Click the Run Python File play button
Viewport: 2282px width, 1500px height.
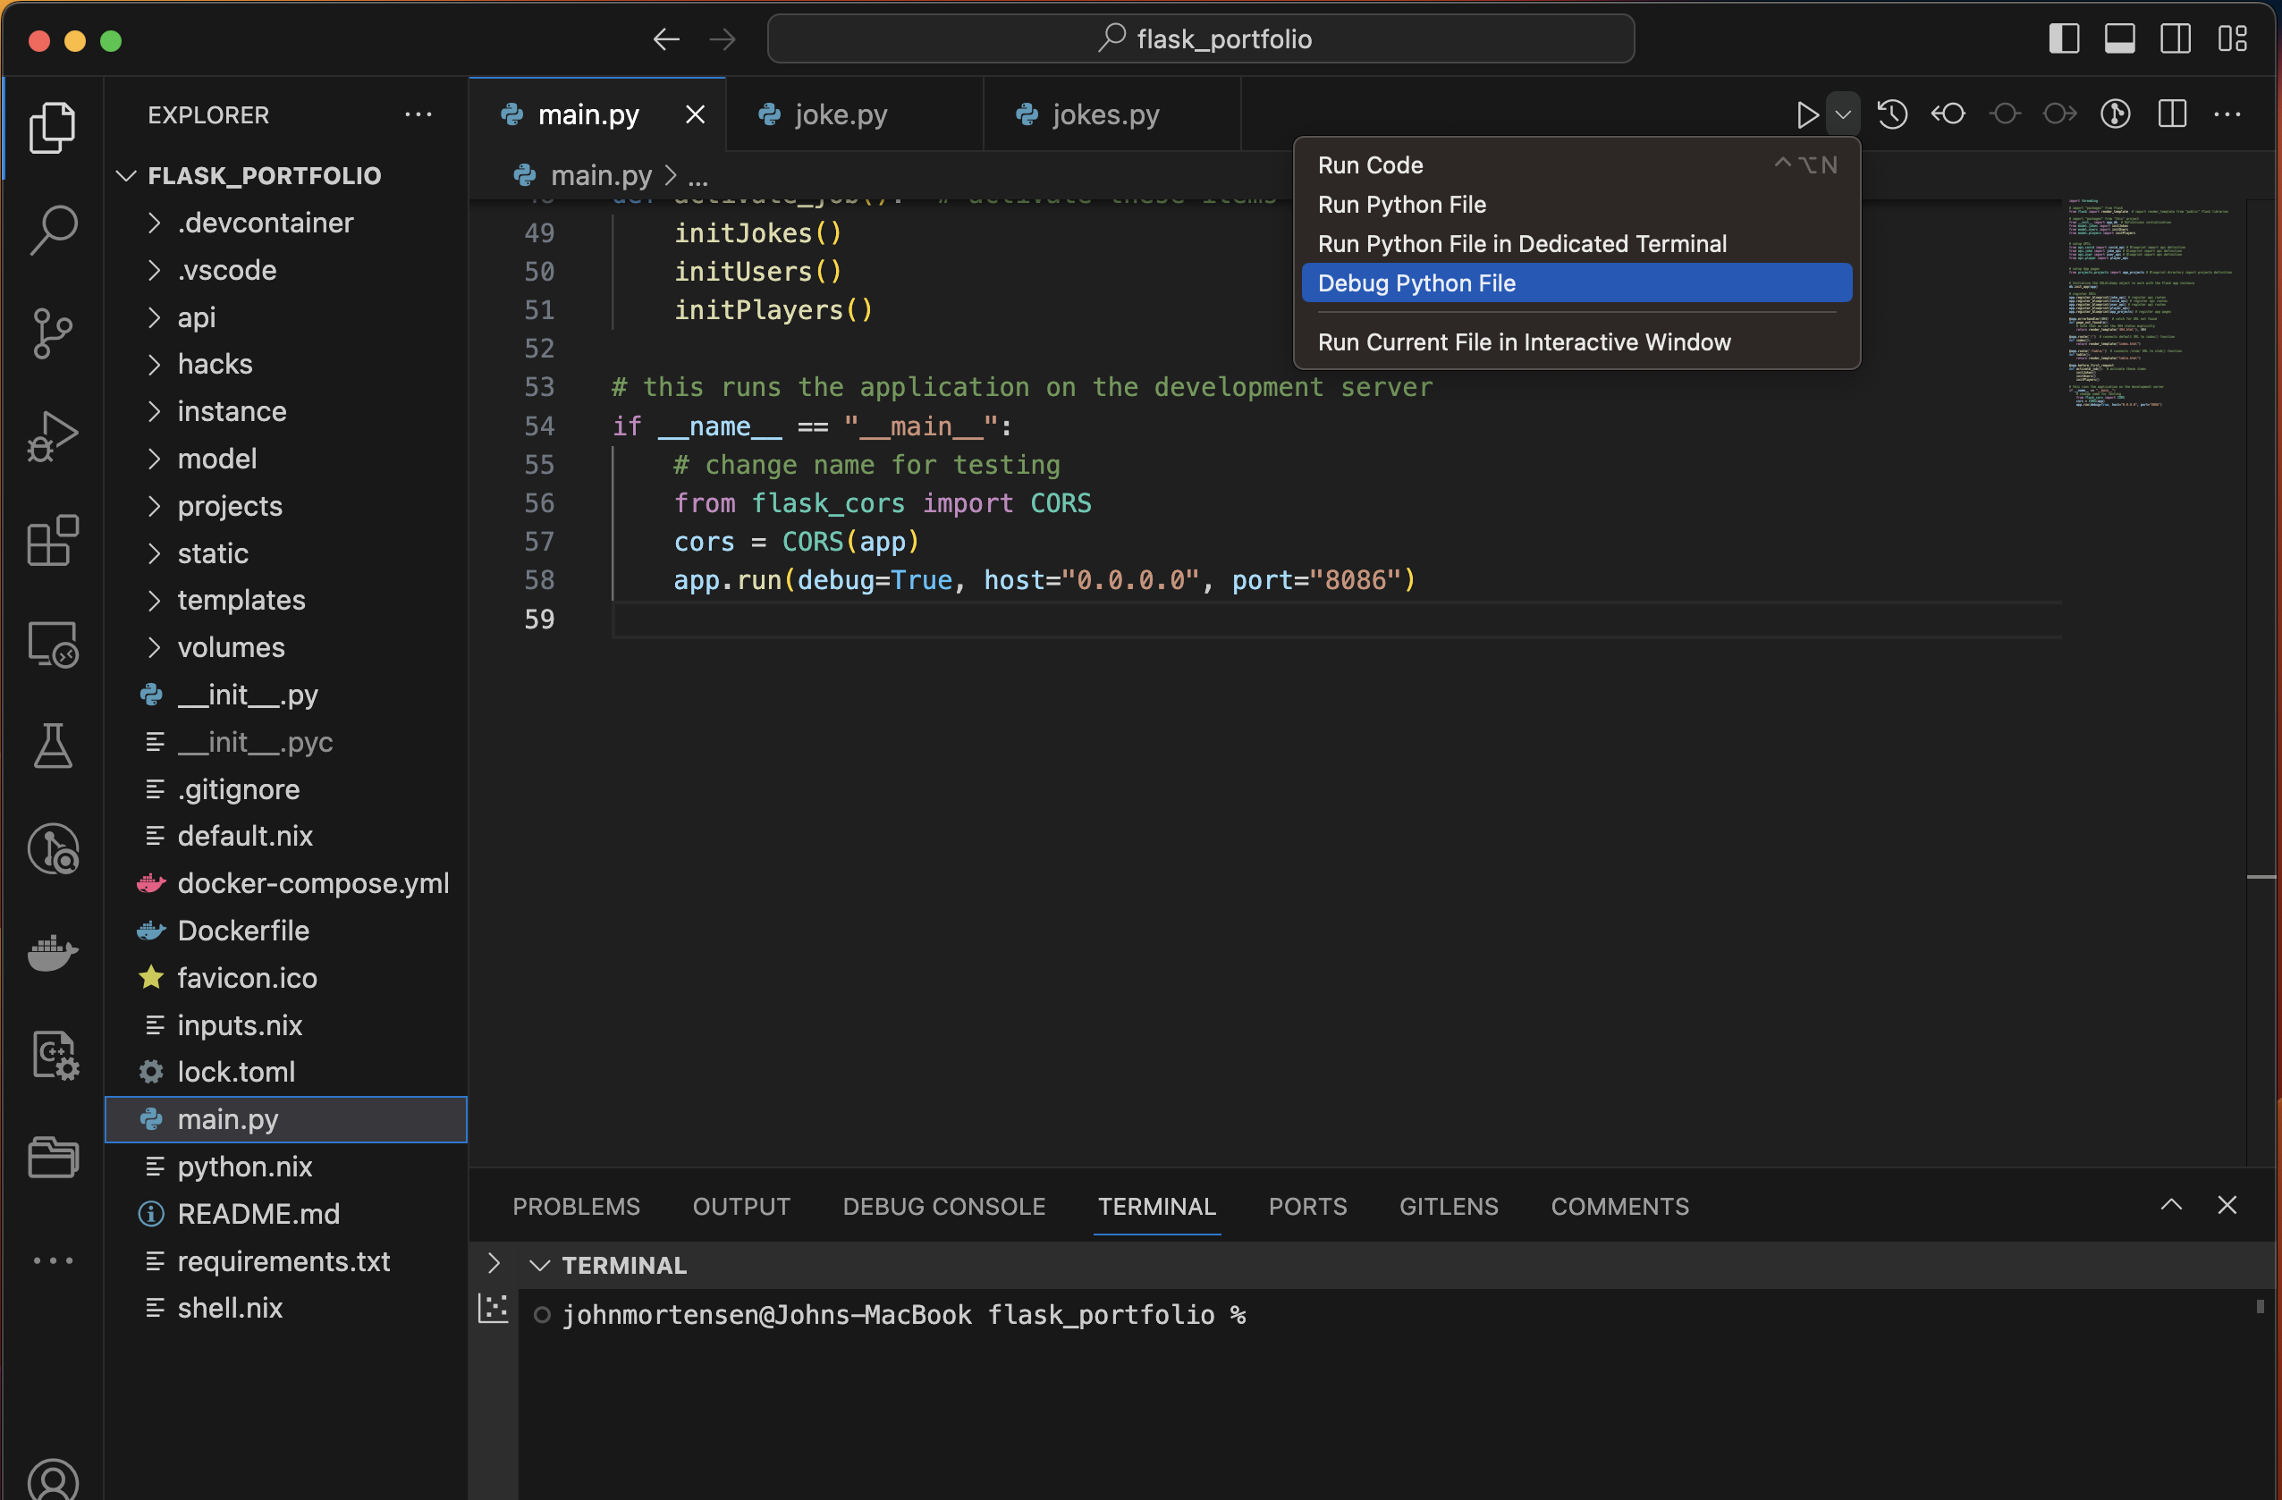point(1806,115)
